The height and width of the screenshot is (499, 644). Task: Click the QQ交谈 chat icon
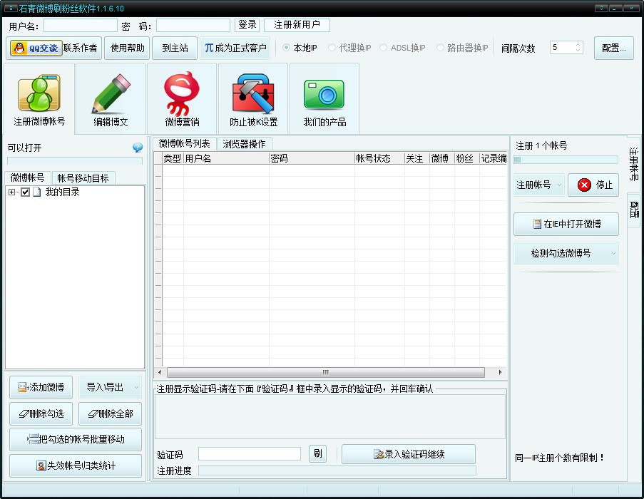tap(35, 48)
